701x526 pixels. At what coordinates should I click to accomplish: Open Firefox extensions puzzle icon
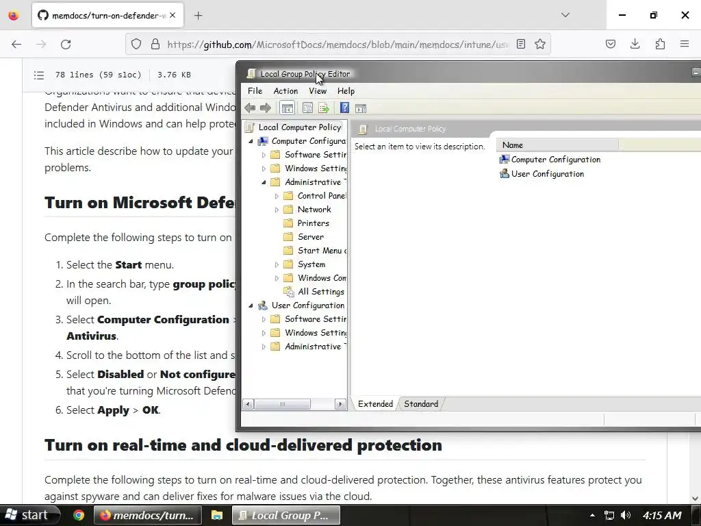[x=660, y=44]
